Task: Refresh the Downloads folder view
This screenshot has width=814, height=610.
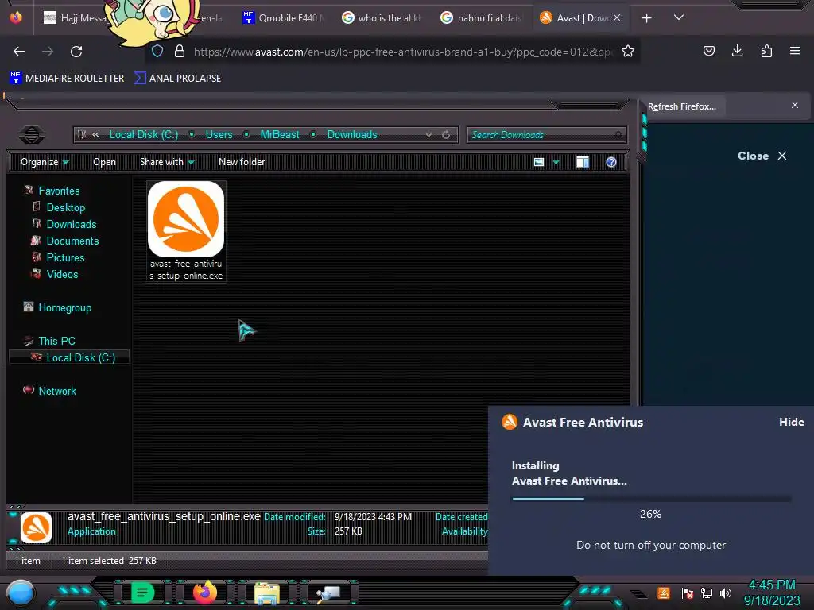Action: [446, 135]
